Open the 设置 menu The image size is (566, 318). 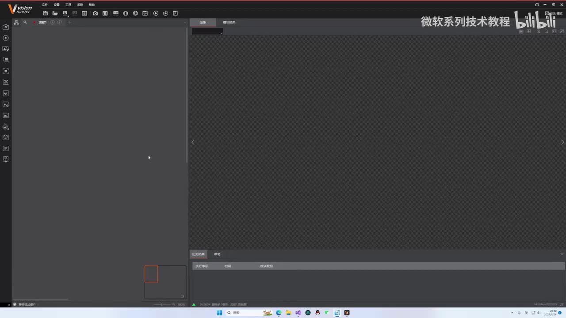click(x=57, y=5)
